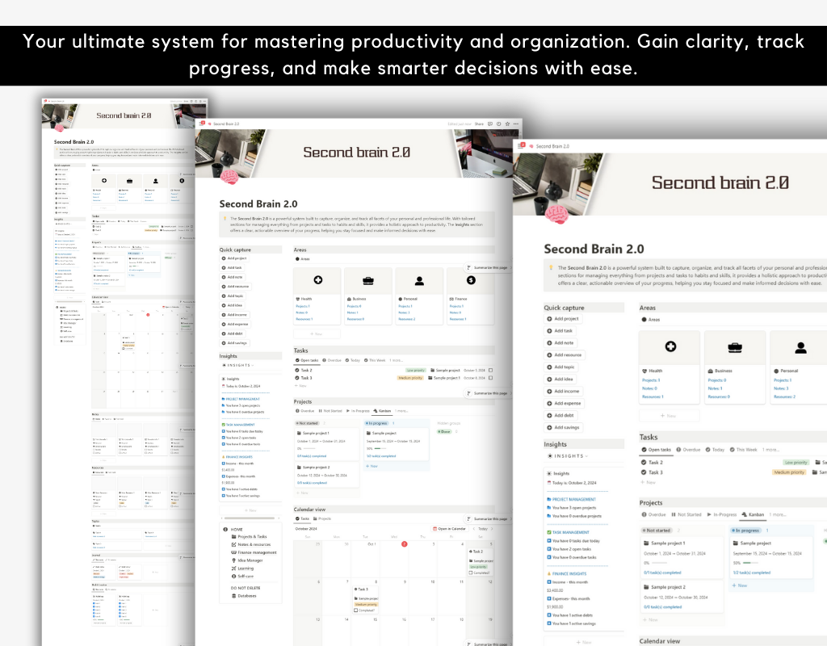Expand the INSIGHTS dropdown in right window
The image size is (827, 646).
(567, 455)
